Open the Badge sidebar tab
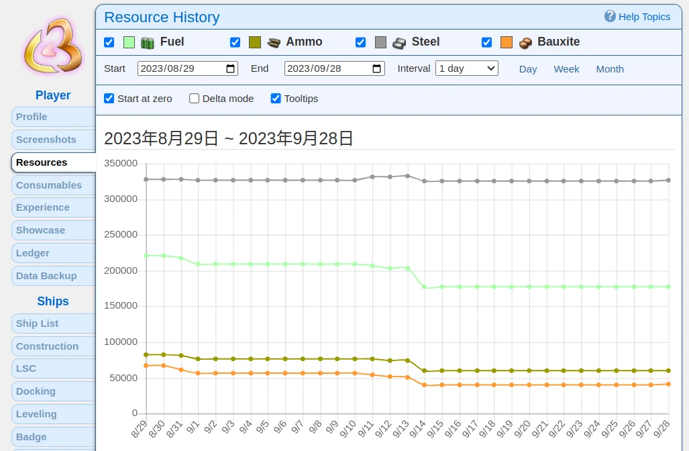Screen dimensions: 689x451 pyautogui.click(x=54, y=437)
